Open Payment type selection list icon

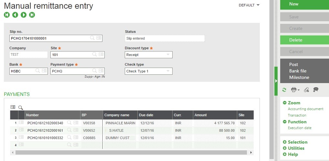pos(101,71)
